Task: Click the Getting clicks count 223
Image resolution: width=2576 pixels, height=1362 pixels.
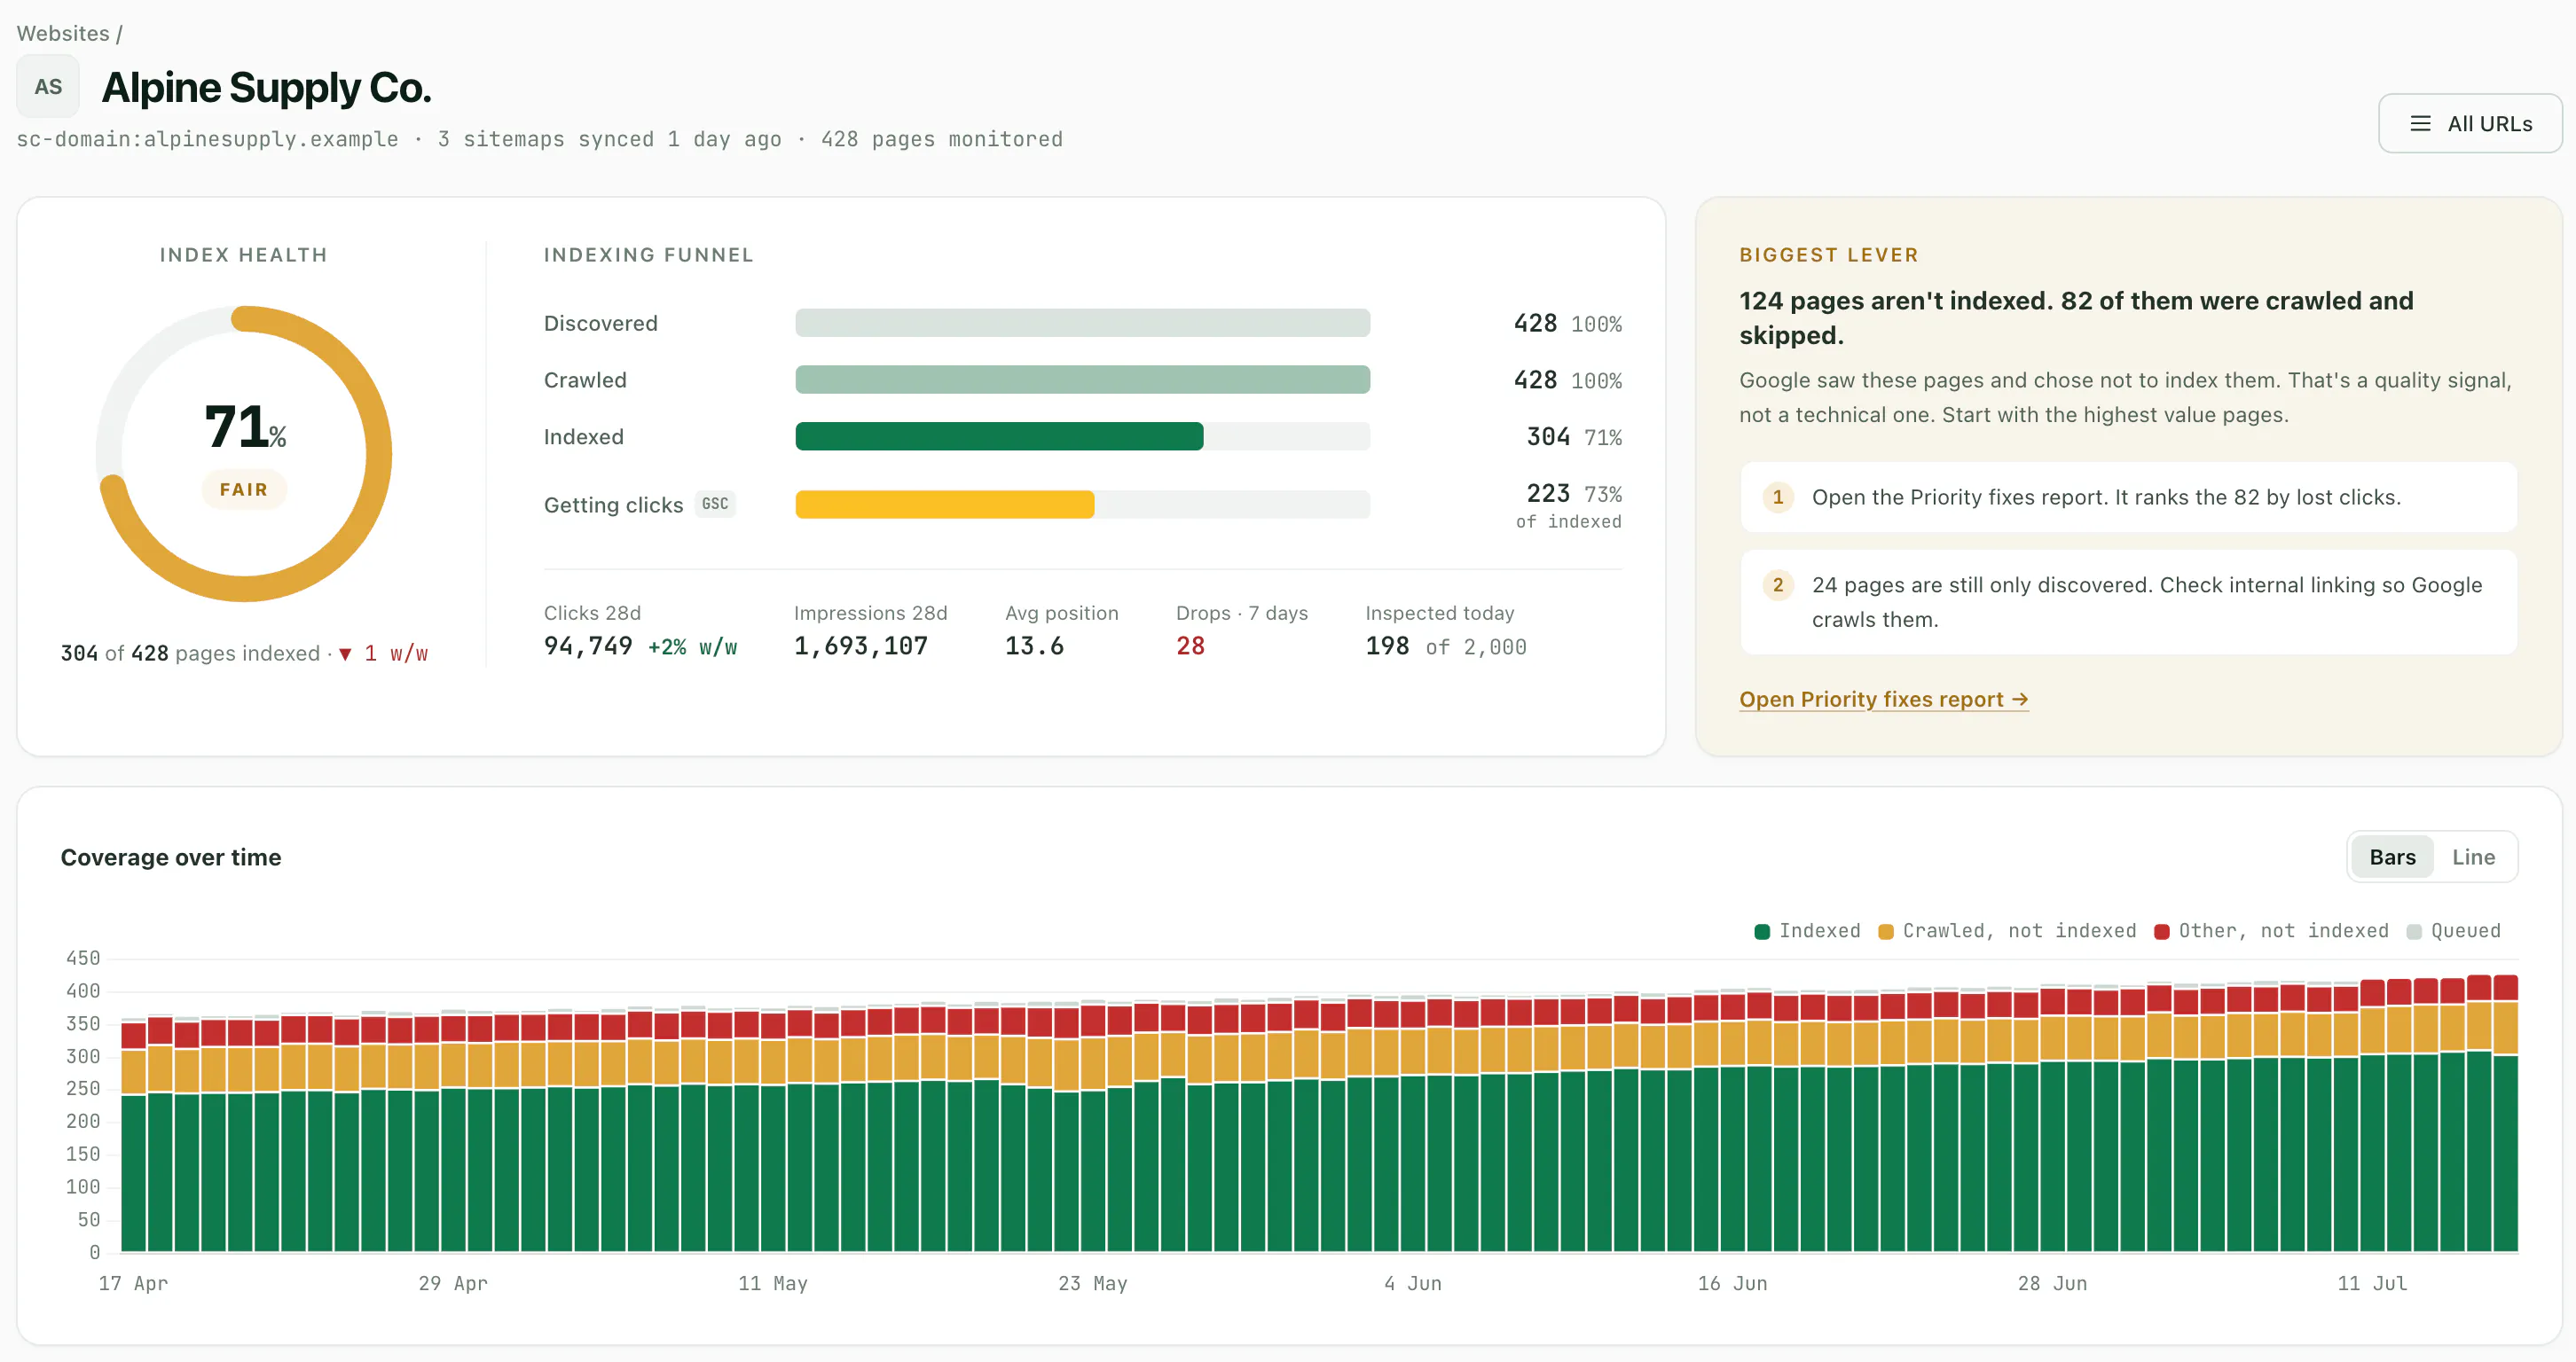Action: (1548, 494)
